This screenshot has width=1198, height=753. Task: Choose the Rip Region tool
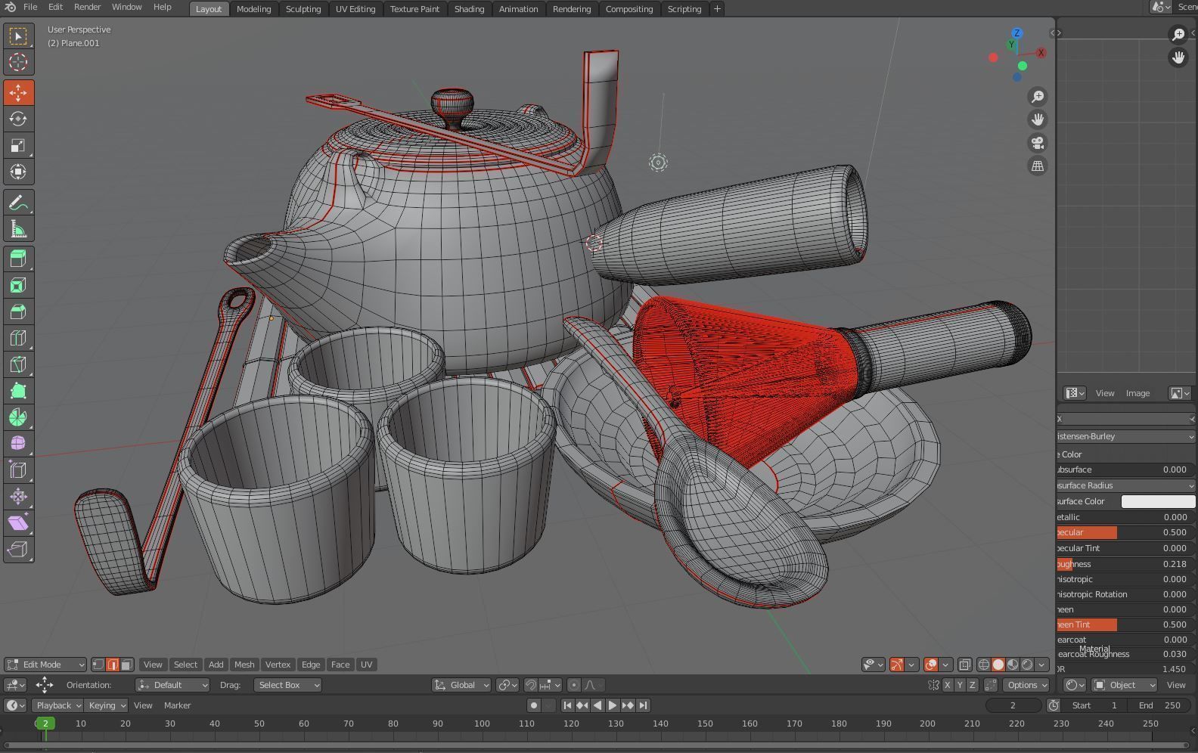[18, 550]
